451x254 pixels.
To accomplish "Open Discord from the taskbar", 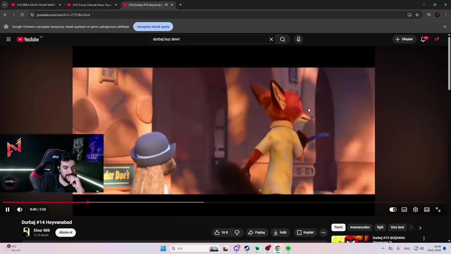I will pos(237,249).
